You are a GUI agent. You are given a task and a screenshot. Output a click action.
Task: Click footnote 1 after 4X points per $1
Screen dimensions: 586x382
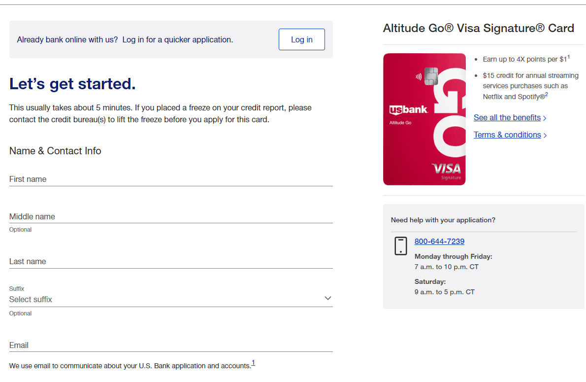pos(569,57)
